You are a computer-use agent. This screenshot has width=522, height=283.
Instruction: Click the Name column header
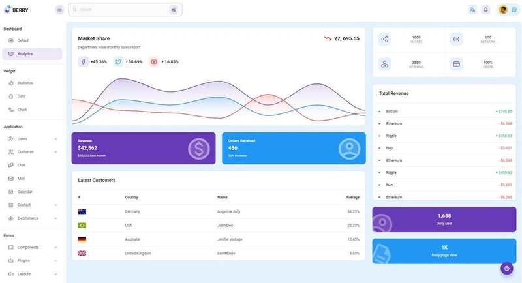click(x=223, y=197)
